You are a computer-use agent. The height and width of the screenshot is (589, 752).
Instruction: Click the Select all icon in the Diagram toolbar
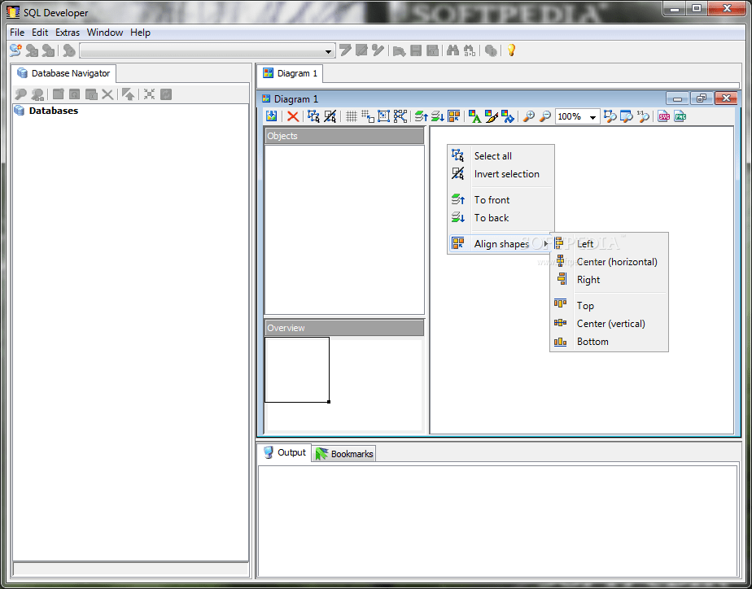[313, 116]
